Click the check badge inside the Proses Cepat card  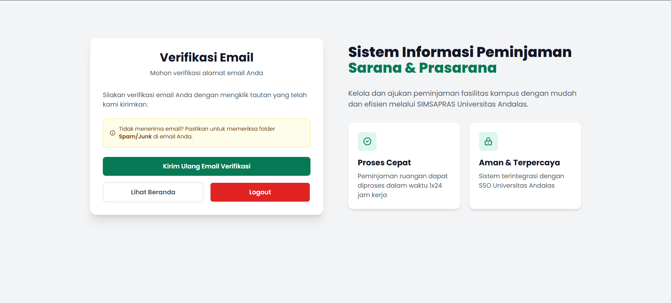click(x=367, y=141)
